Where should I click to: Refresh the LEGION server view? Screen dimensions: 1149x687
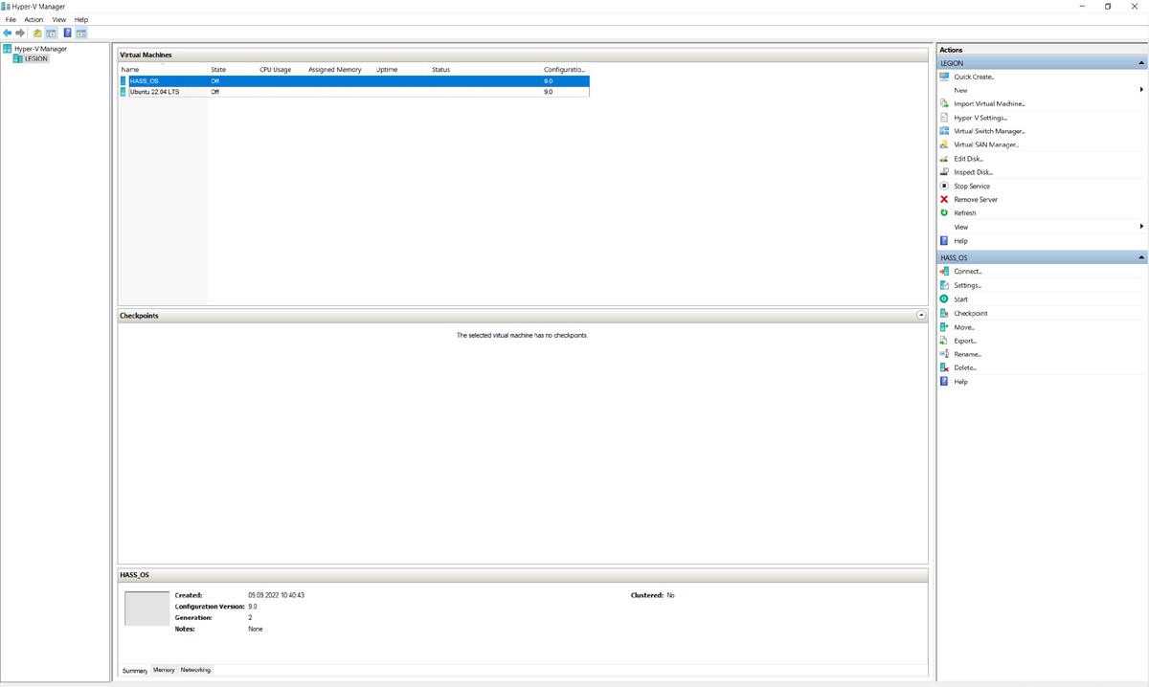[965, 212]
